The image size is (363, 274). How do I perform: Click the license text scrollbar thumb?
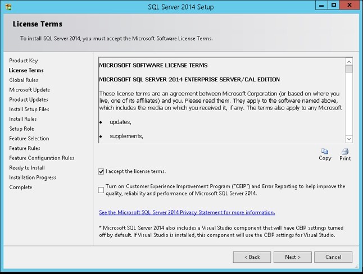(x=349, y=70)
